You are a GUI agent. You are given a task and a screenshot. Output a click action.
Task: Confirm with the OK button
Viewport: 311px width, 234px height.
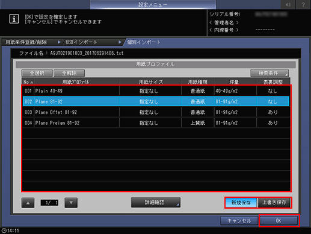[x=279, y=221]
